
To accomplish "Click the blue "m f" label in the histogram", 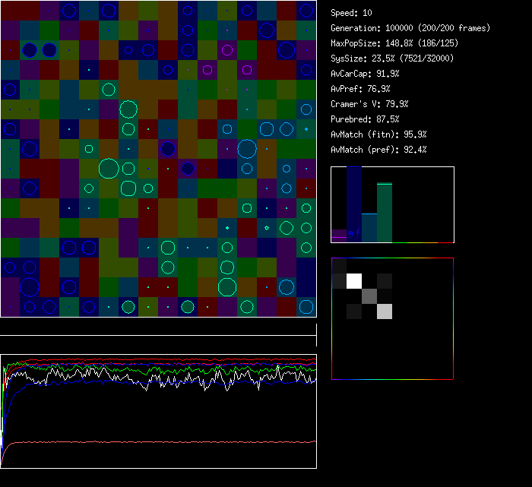I will [x=353, y=232].
